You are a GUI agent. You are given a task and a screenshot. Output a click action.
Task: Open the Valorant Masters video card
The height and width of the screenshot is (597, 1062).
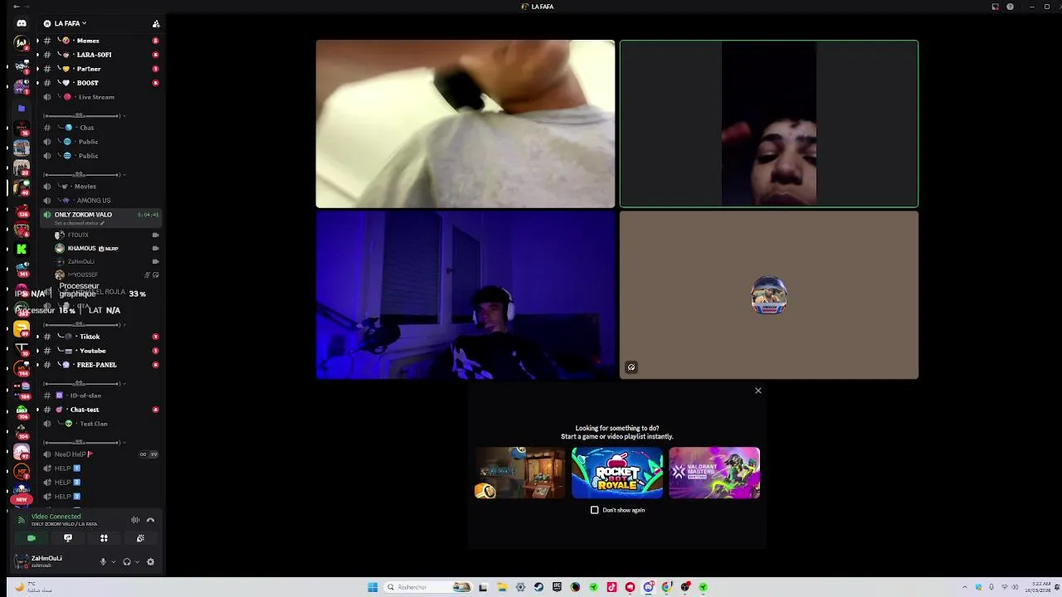(714, 473)
